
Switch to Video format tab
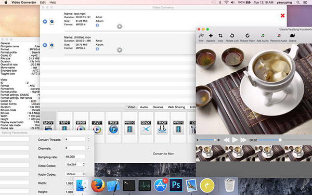132,107
